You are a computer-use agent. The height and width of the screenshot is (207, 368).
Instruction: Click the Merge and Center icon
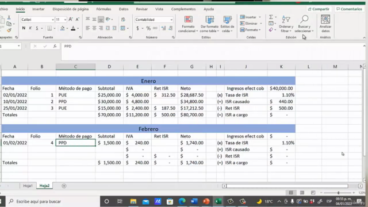point(122,28)
